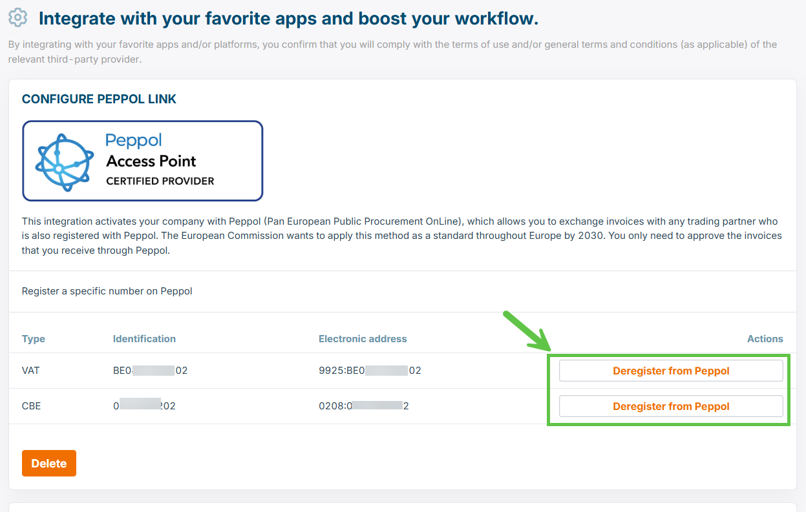Click the orange Delete button
Screen dimensions: 806x512
(49, 464)
